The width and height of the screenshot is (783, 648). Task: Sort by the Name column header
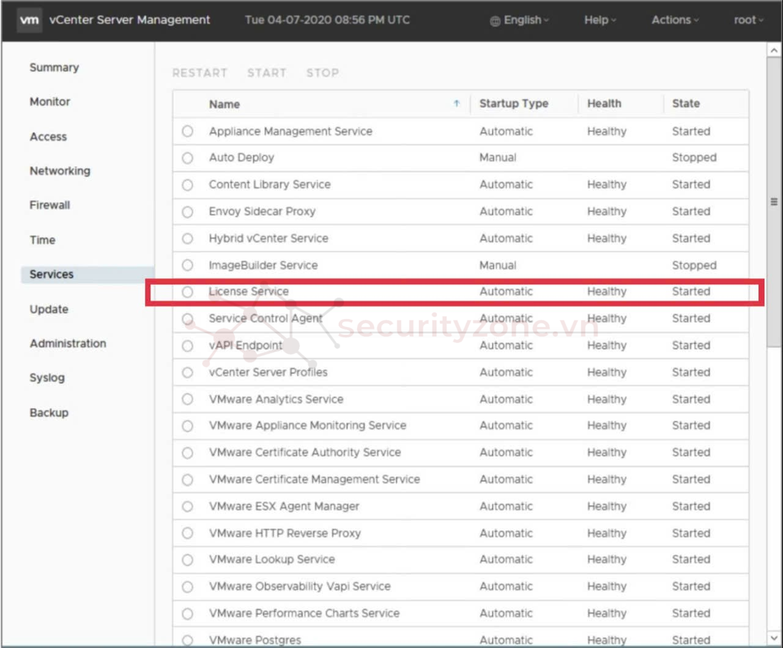[225, 104]
